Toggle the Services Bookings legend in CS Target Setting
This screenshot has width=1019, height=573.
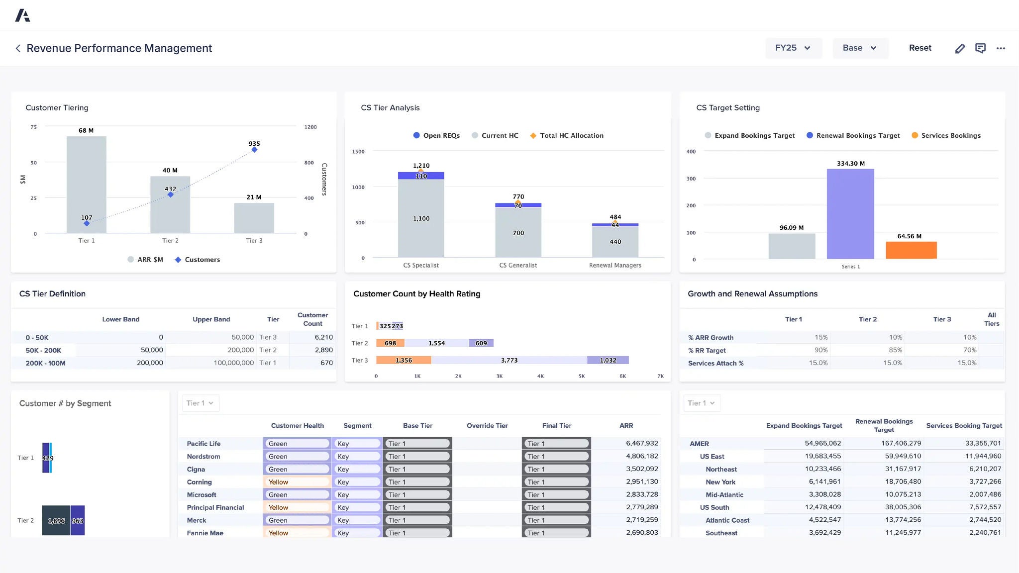click(x=945, y=135)
